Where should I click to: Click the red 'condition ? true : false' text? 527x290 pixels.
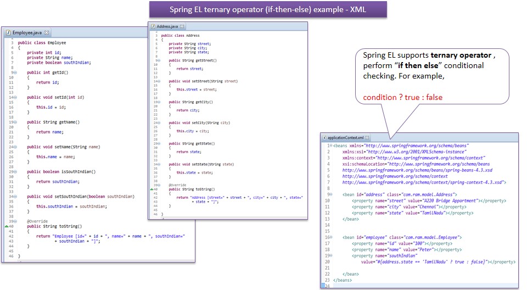(x=402, y=97)
